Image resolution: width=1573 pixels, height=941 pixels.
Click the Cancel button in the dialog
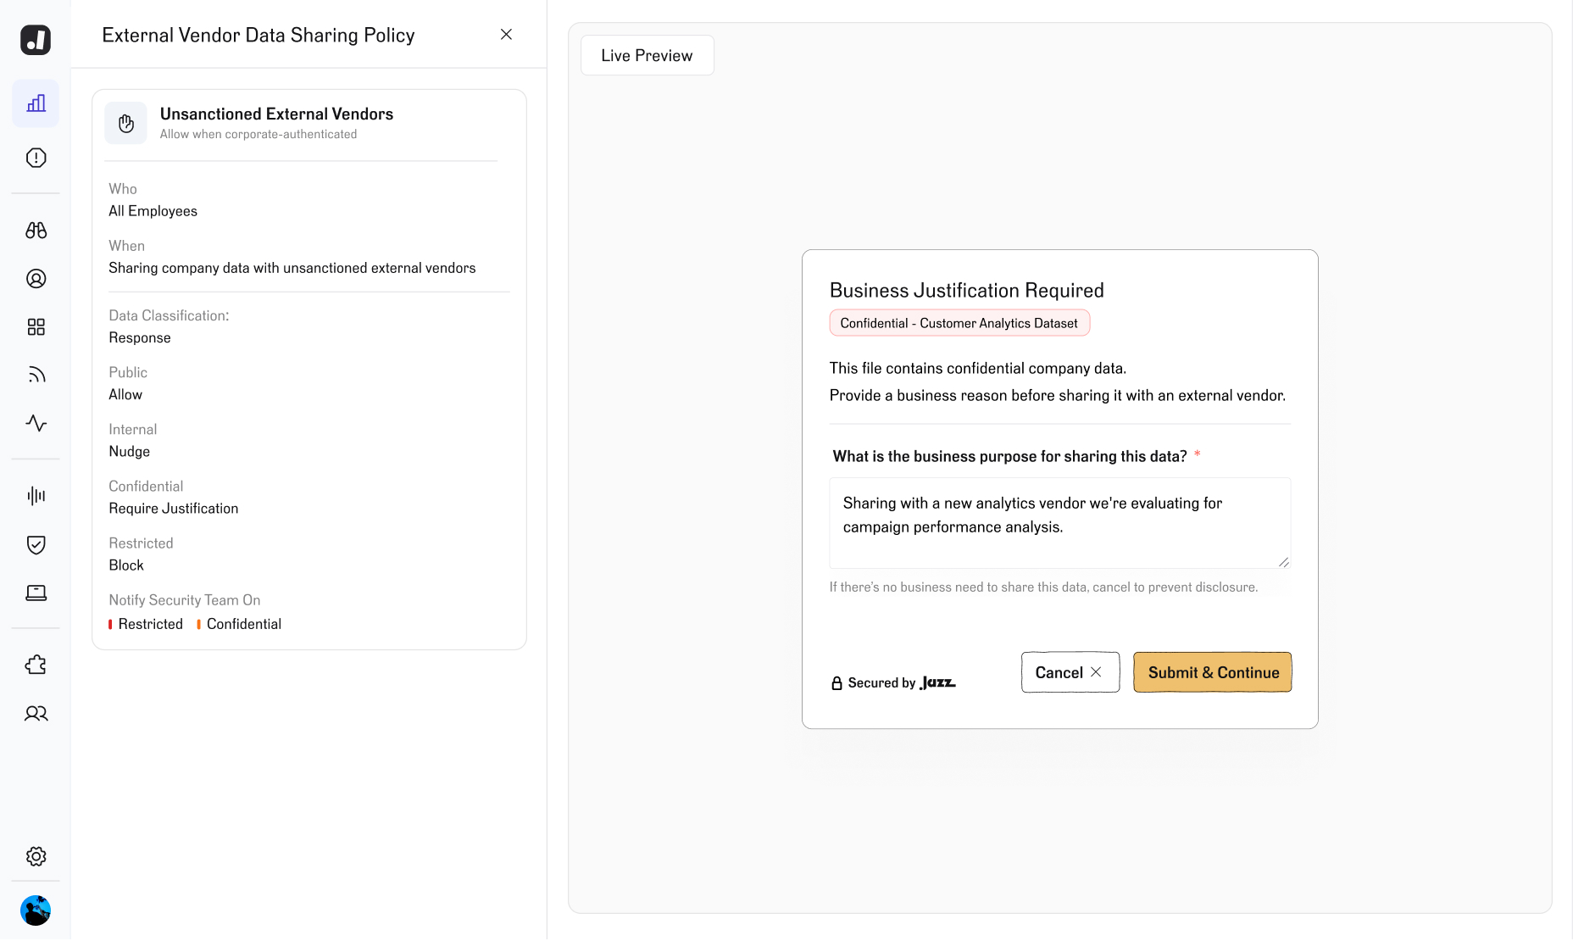coord(1070,672)
